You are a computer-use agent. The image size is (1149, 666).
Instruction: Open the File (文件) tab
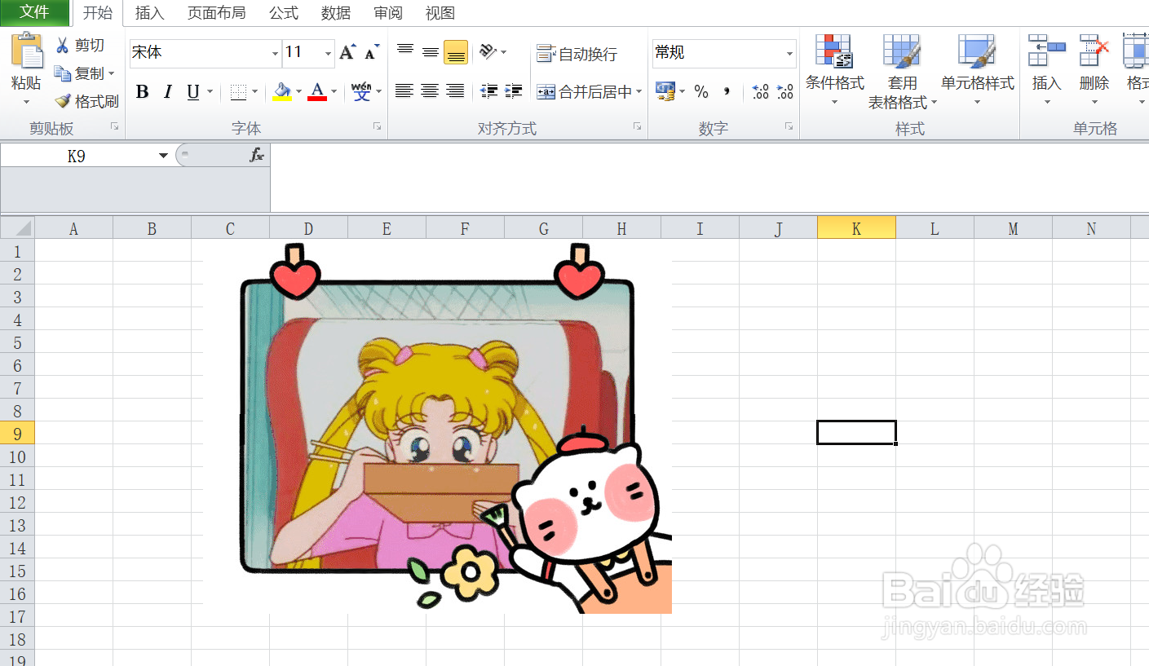point(34,12)
